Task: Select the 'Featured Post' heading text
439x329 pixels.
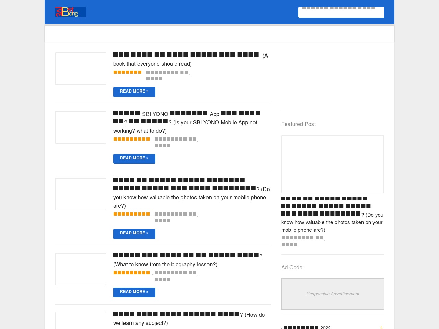Action: [x=298, y=124]
